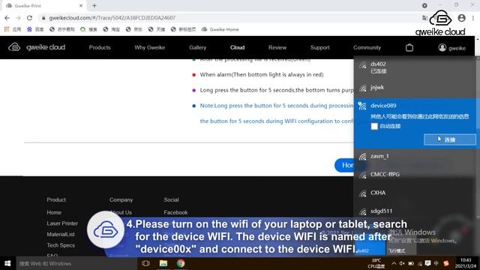Reload the page with the refresh icon
480x270 pixels.
pyautogui.click(x=29, y=18)
